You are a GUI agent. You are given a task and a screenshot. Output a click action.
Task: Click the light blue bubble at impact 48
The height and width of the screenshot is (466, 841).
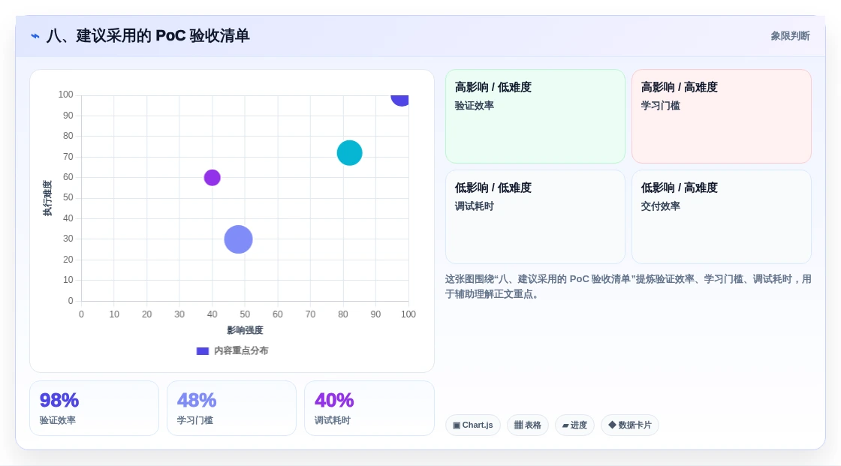[238, 239]
